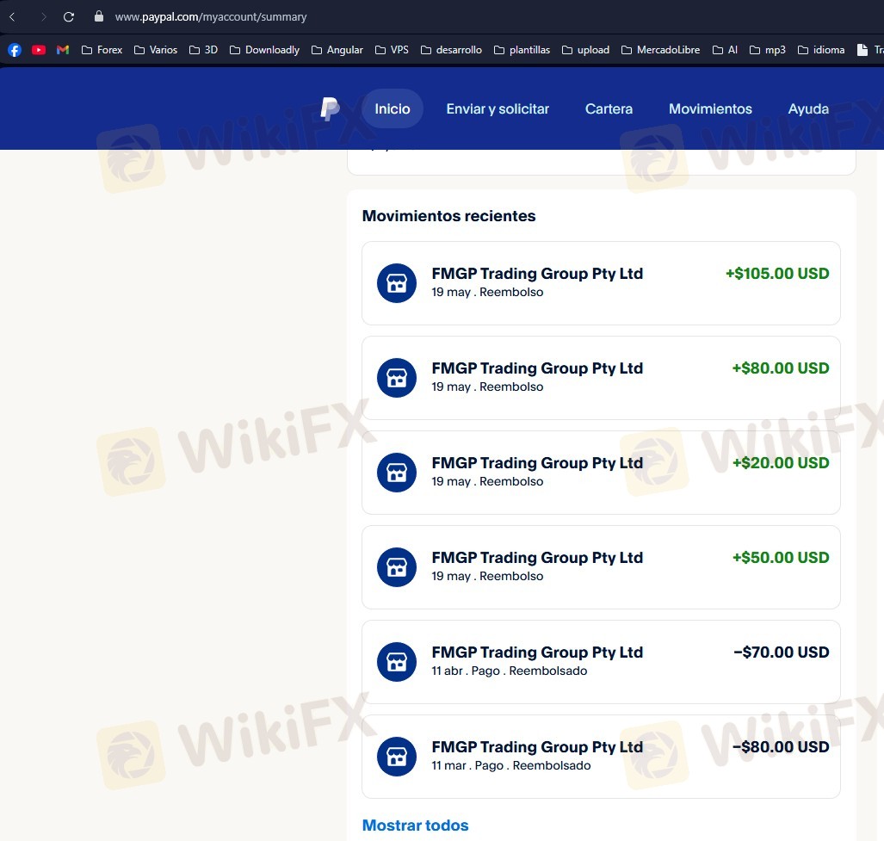The width and height of the screenshot is (884, 841).
Task: Open the VPS bookmarks folder
Action: click(392, 50)
